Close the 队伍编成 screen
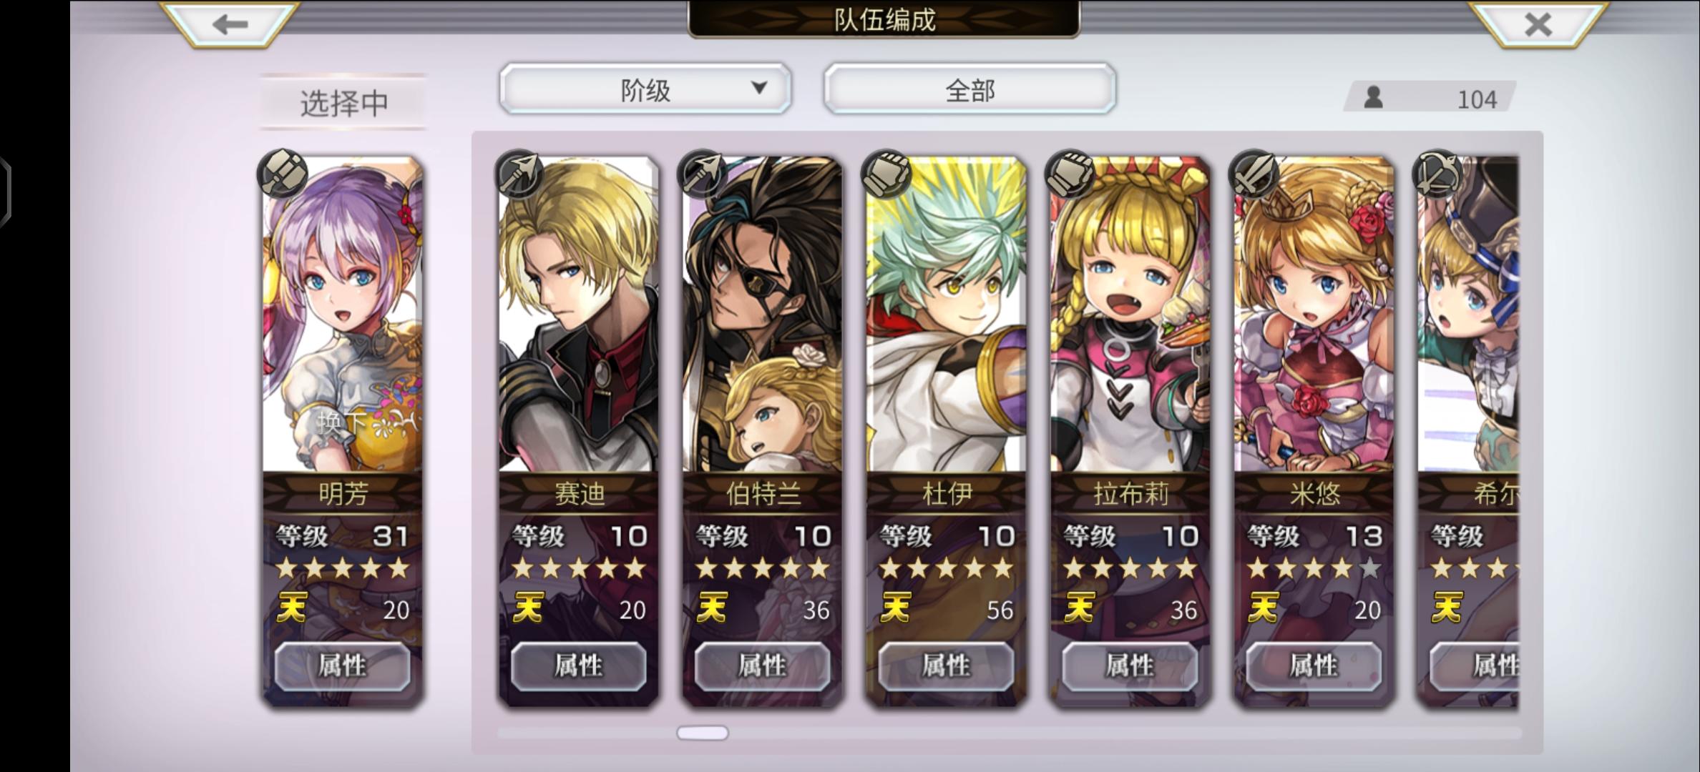The image size is (1700, 772). coord(1538,24)
